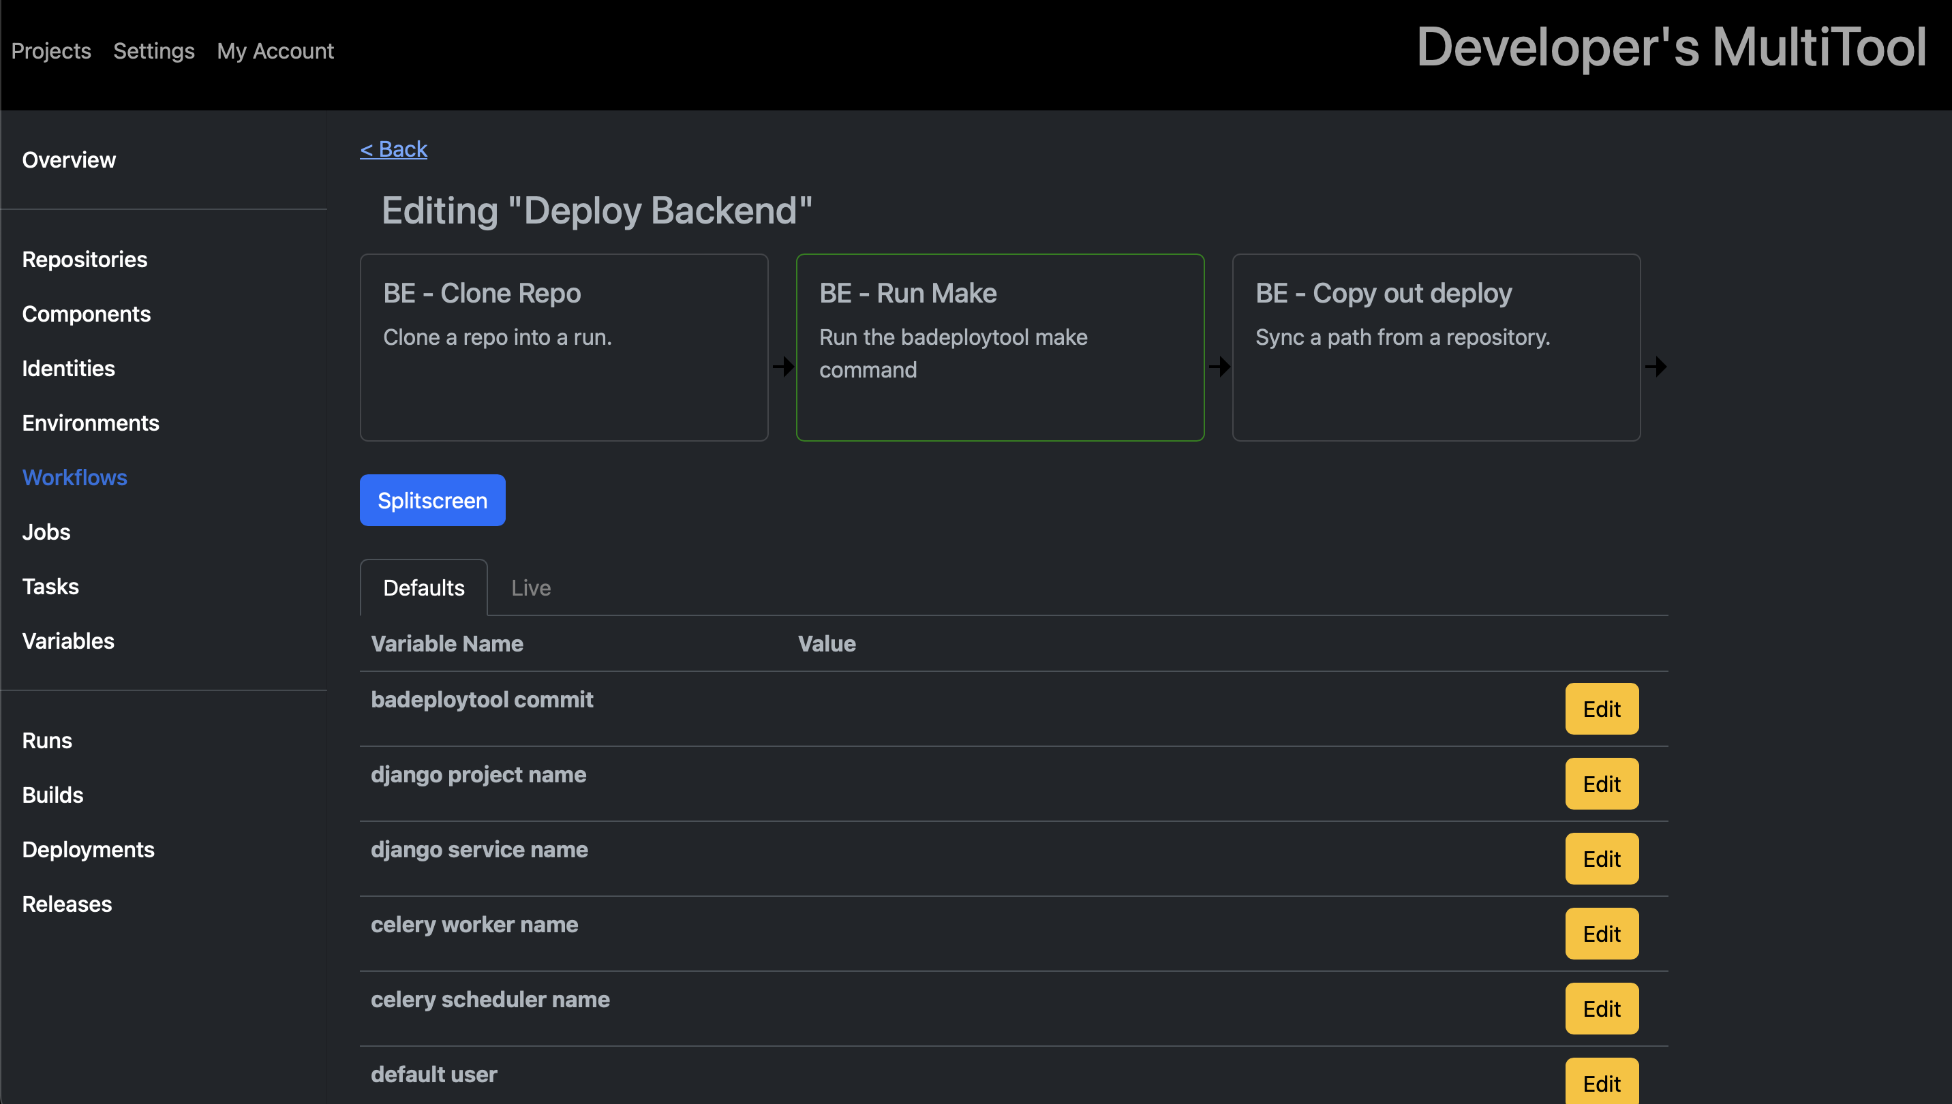The image size is (1952, 1104).
Task: Select the Defaults tab
Action: (424, 587)
